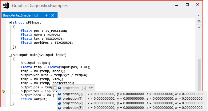This screenshot has width=208, height=111.
Task: Click the 'temp = mul(temp, projection);' line
Action: 47,83
